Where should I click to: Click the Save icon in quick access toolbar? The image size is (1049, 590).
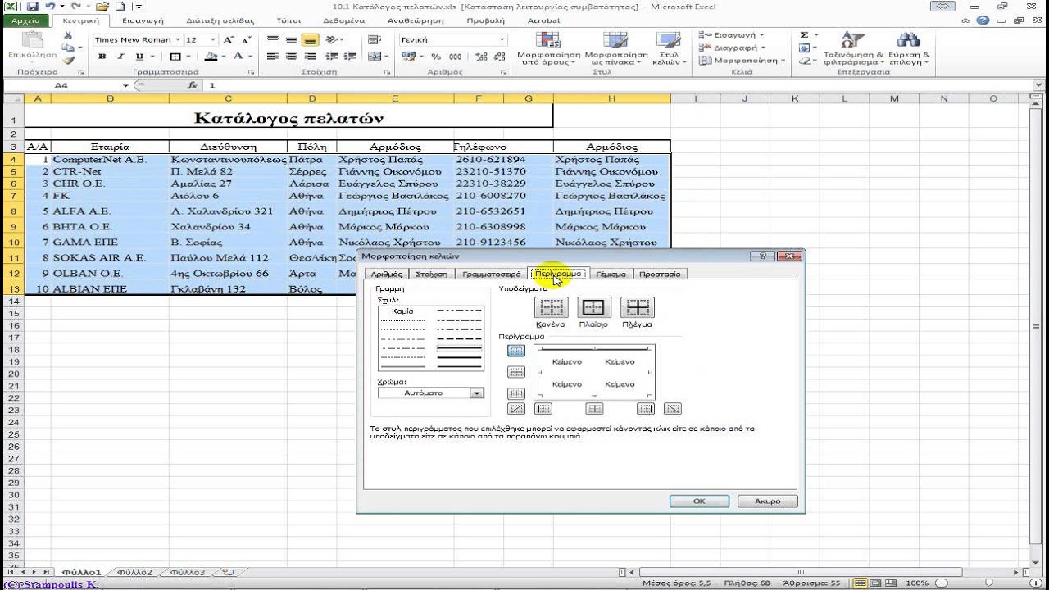33,7
